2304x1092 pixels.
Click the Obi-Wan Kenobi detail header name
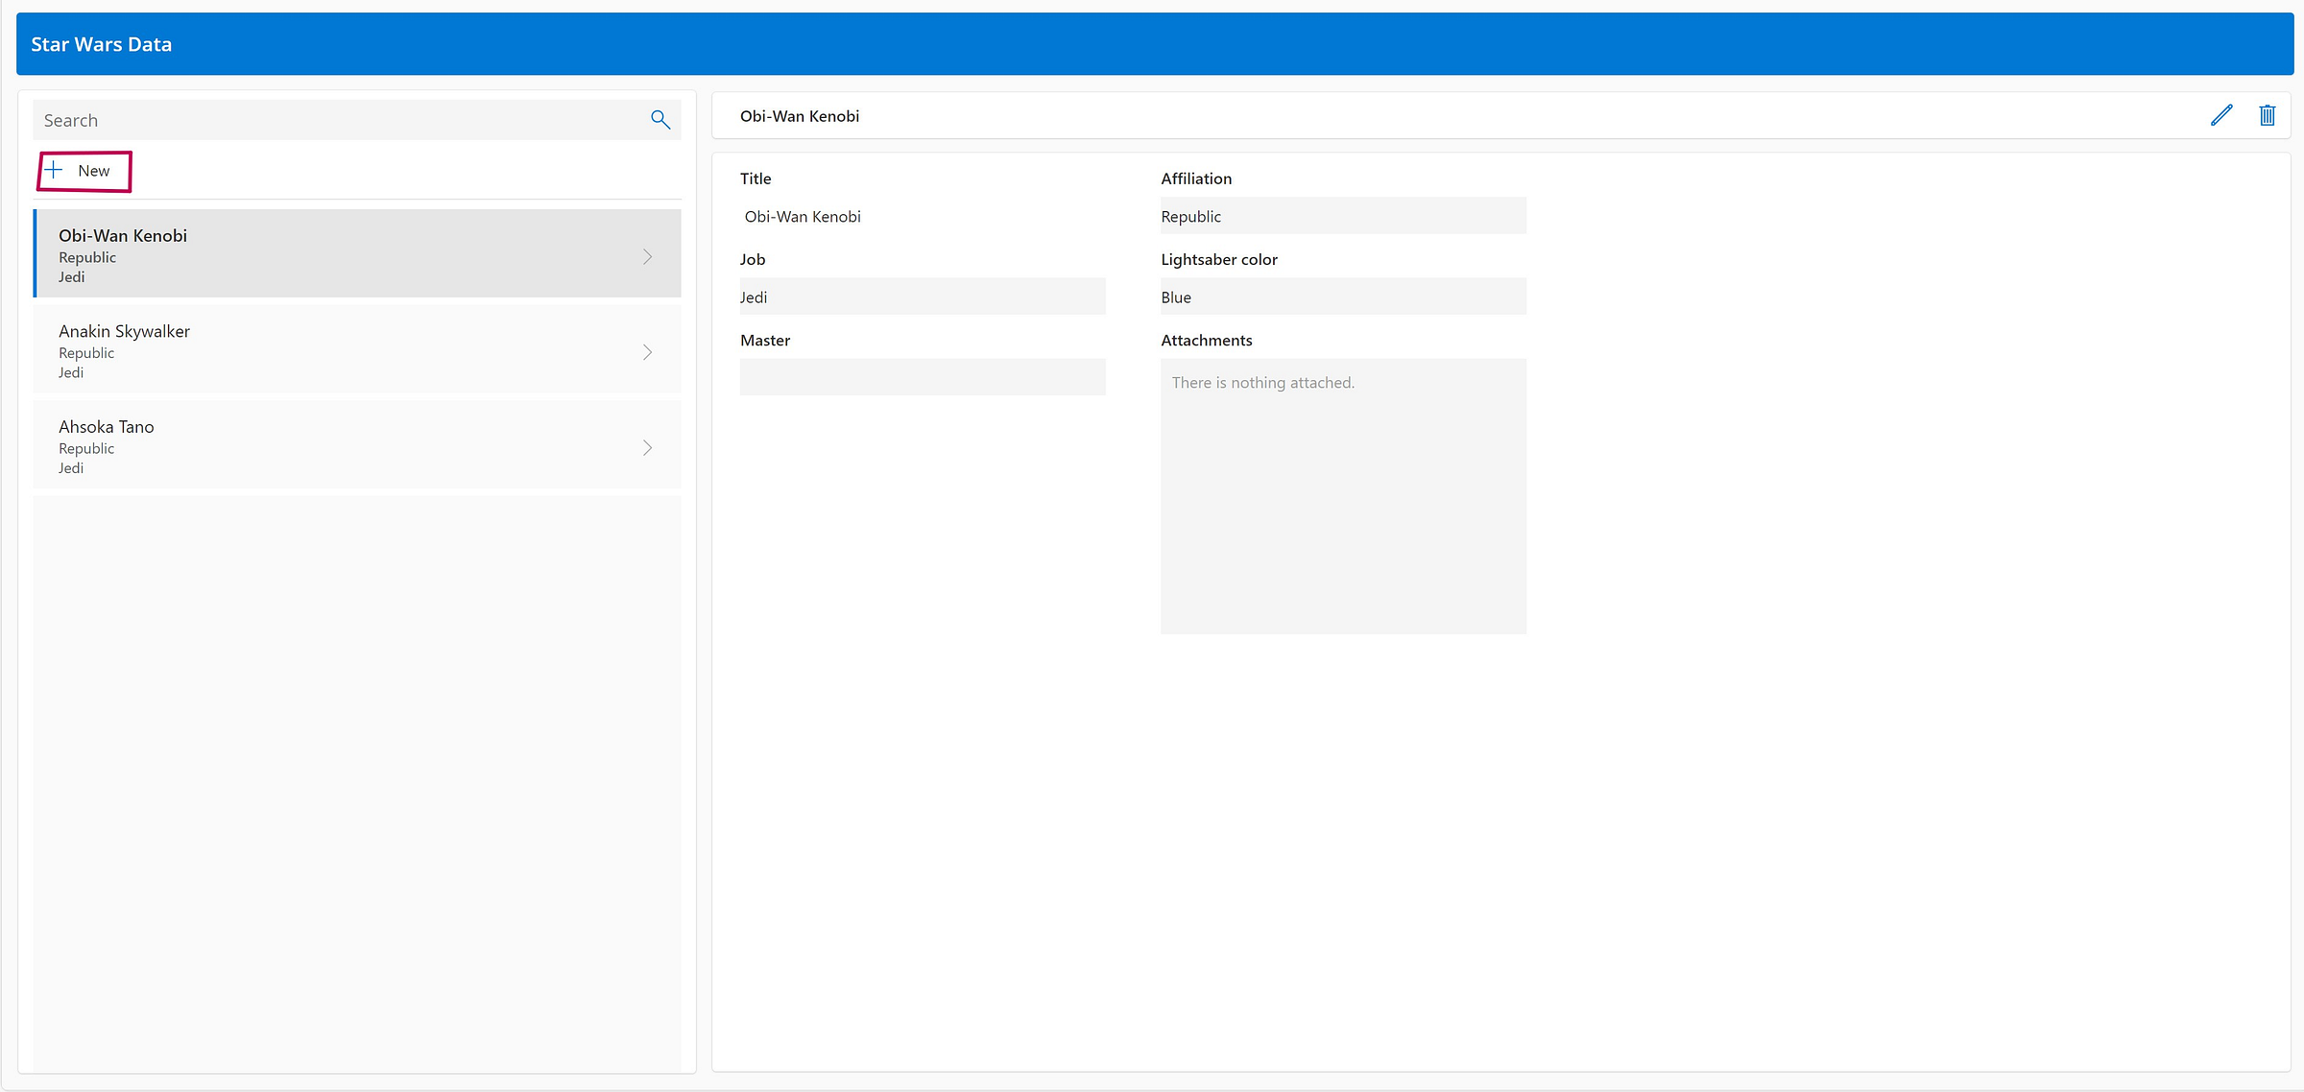point(800,116)
